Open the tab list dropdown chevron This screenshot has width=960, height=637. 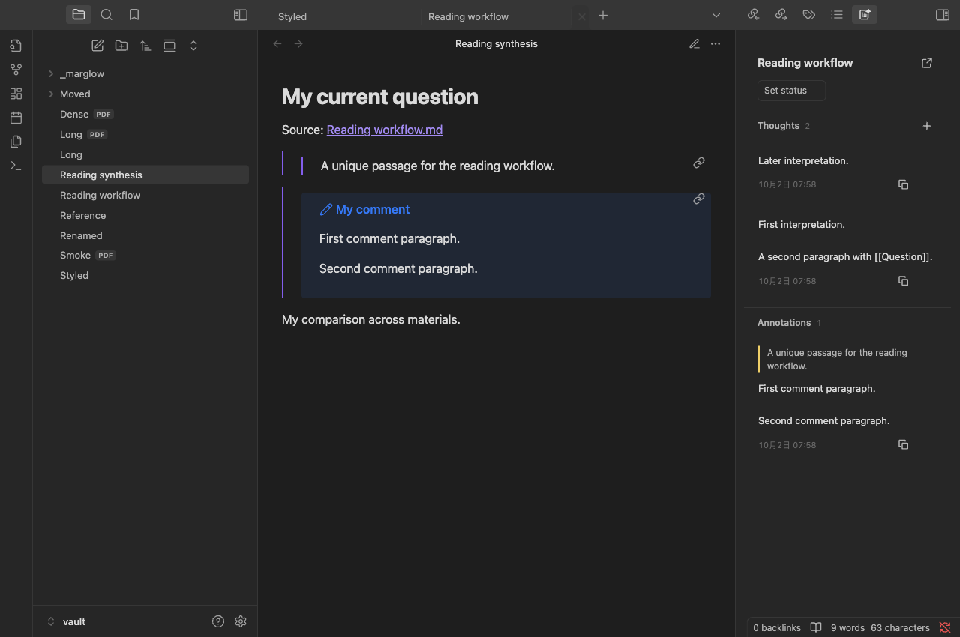[716, 15]
